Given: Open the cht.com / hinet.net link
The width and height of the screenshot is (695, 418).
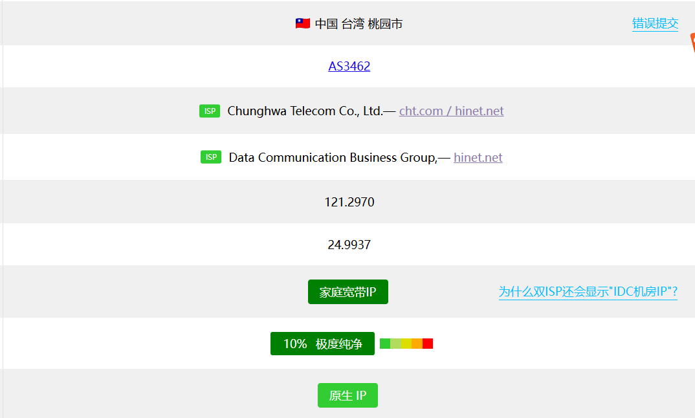Looking at the screenshot, I should [x=451, y=111].
